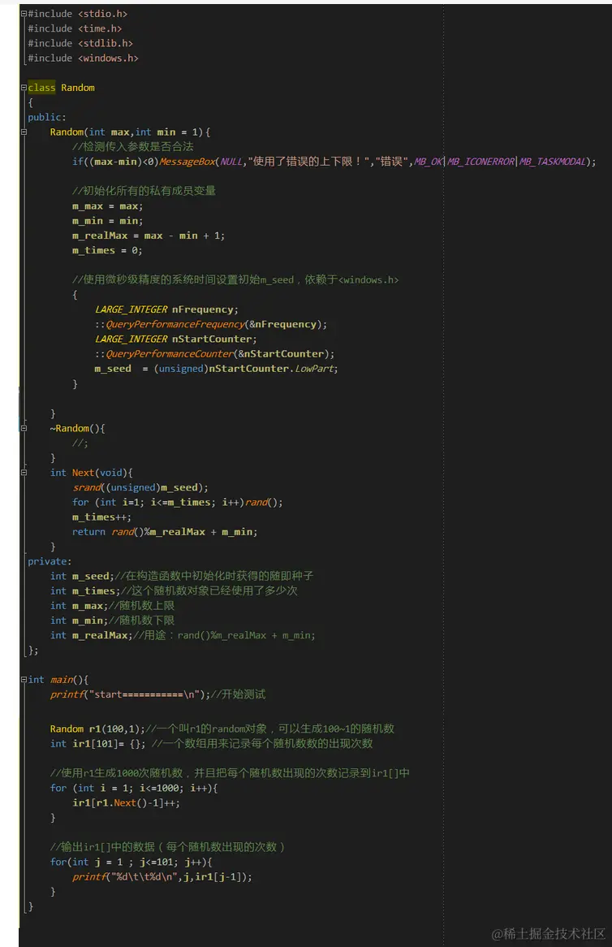Click the MB_TASKMODAL flag
612x947 pixels.
pyautogui.click(x=553, y=162)
